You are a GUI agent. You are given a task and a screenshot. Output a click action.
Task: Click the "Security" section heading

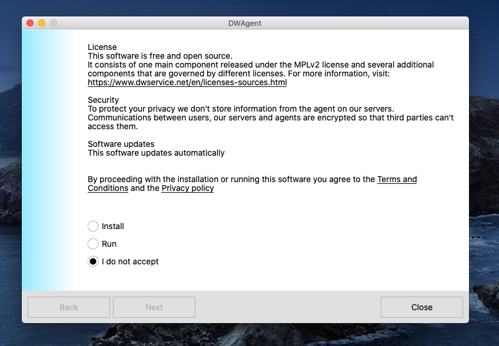[103, 100]
